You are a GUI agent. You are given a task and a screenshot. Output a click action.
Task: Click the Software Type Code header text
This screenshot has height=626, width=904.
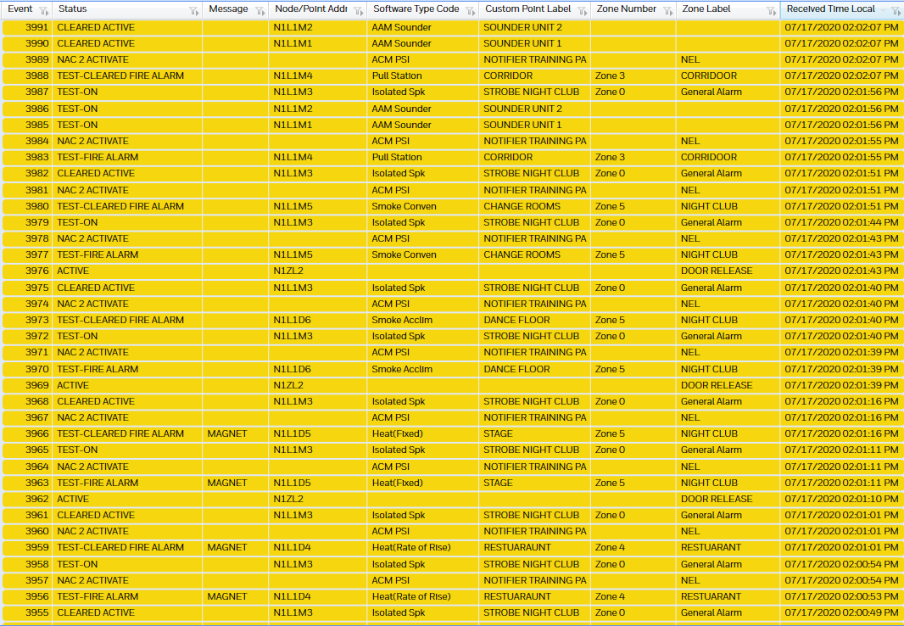pos(416,9)
